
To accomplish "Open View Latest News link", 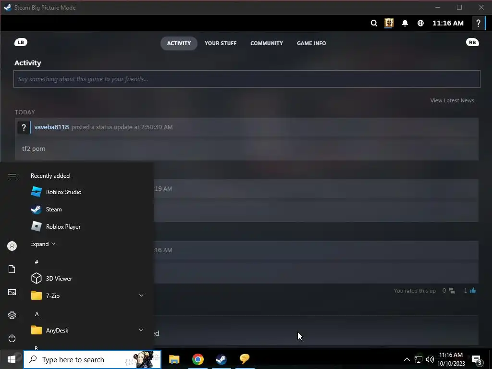I will pos(452,100).
